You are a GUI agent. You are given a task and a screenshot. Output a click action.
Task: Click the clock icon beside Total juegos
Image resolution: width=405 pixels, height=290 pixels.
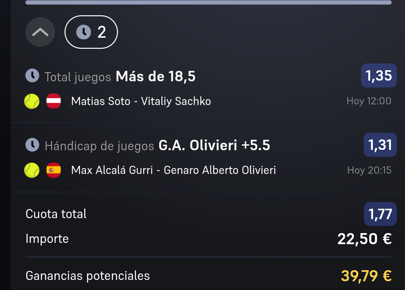tap(33, 76)
